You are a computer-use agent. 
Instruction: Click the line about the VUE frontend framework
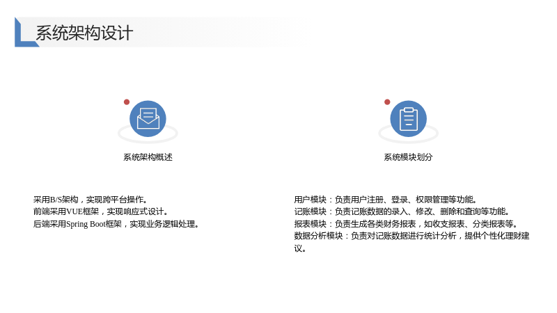coord(100,211)
